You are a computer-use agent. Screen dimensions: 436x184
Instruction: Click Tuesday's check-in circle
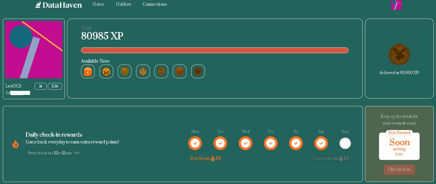pos(220,143)
